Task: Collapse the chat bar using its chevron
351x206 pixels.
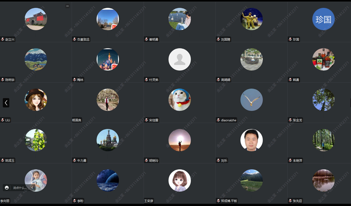Action: (32, 188)
